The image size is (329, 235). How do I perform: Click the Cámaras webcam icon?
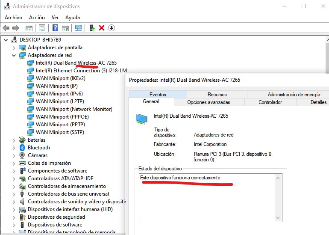[22, 155]
